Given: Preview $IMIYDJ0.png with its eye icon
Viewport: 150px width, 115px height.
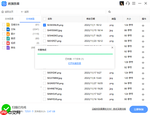Looking at the screenshot, I should coord(143,100).
